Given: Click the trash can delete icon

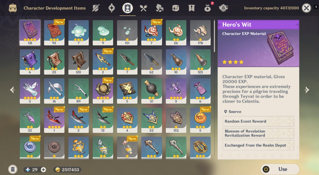Looking at the screenshot, I should pyautogui.click(x=13, y=169).
